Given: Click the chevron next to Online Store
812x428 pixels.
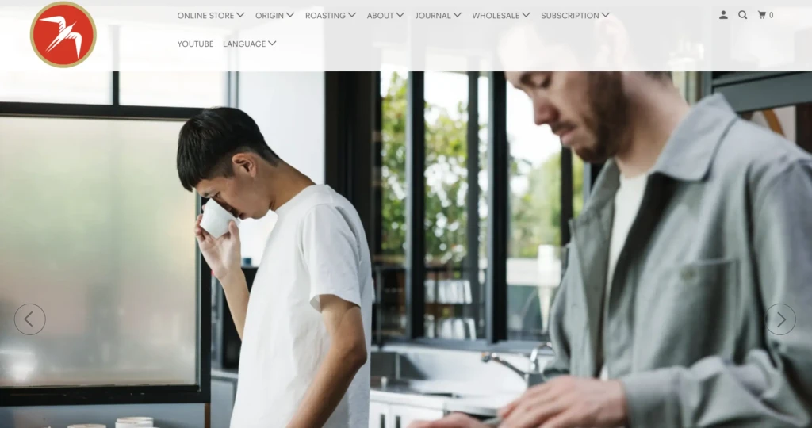Looking at the screenshot, I should click(240, 15).
